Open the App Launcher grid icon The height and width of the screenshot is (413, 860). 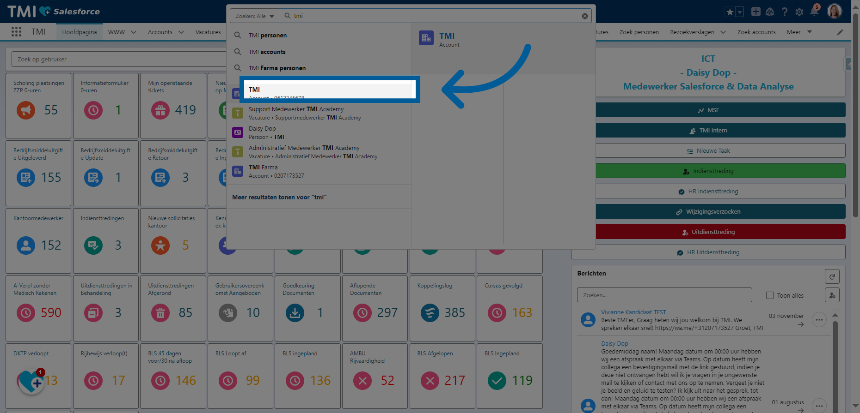tap(17, 31)
